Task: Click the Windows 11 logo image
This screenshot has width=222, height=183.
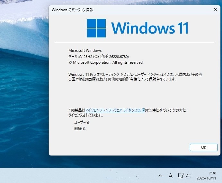Action: tap(138, 28)
